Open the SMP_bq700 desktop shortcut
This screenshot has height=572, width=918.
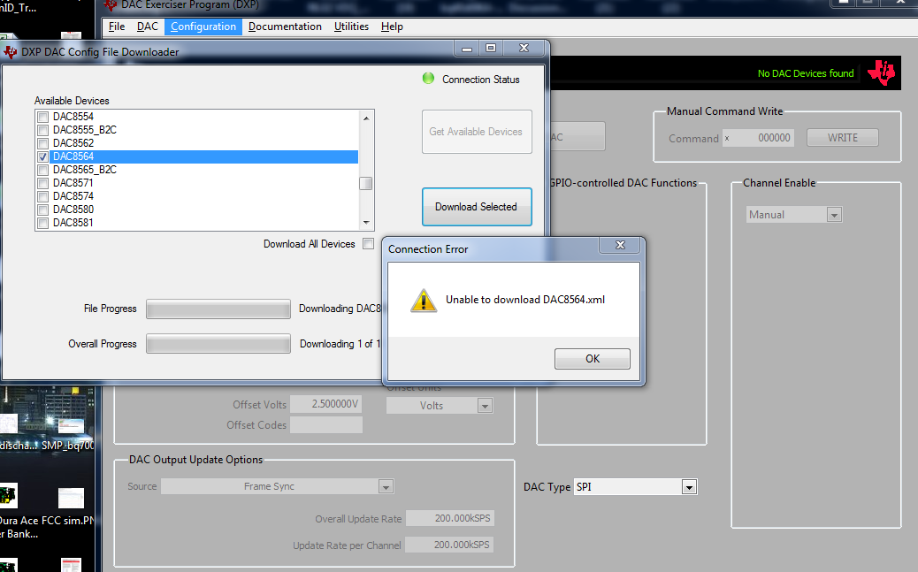coord(69,432)
